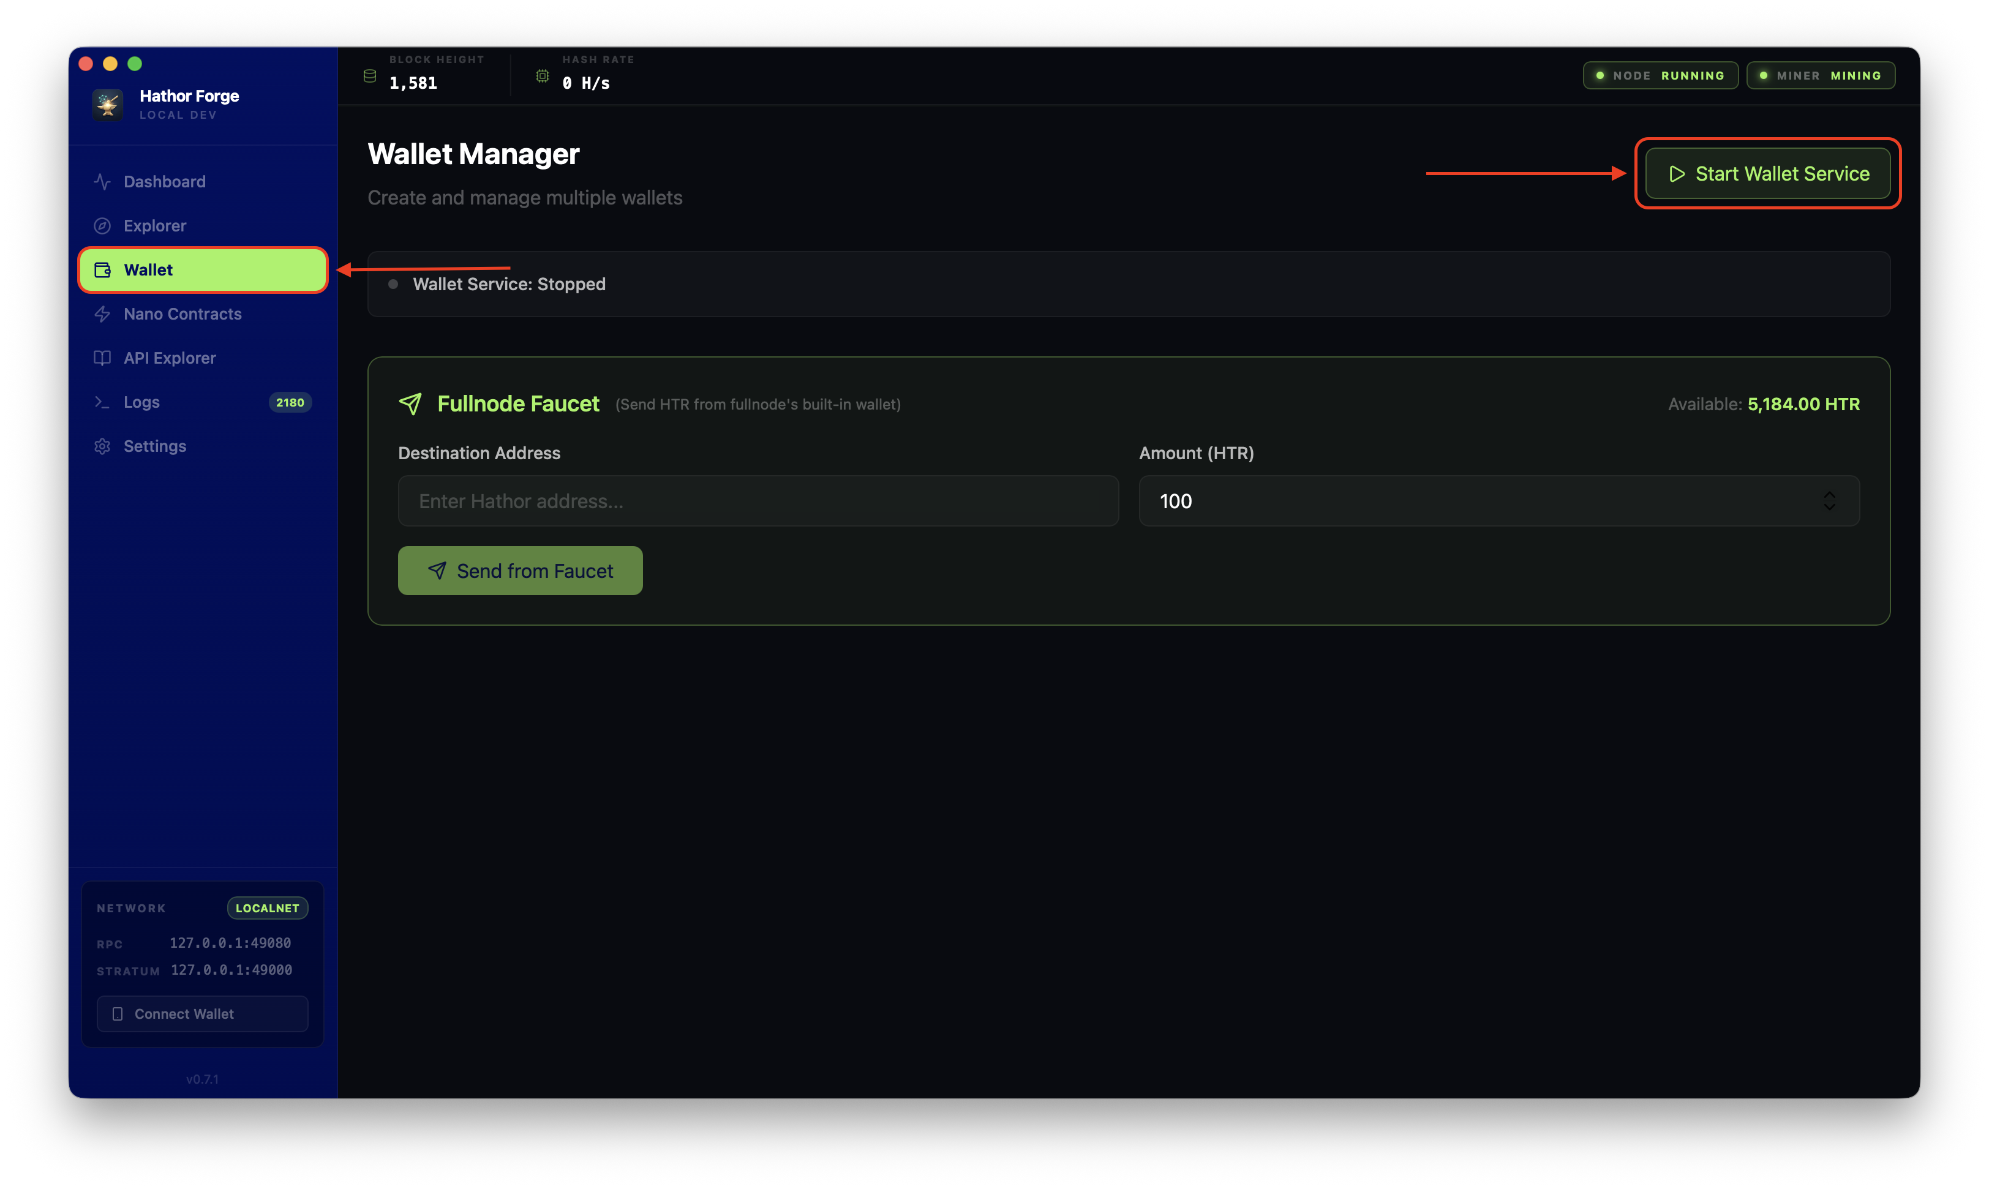
Task: Click the Connect Wallet button
Action: click(202, 1015)
